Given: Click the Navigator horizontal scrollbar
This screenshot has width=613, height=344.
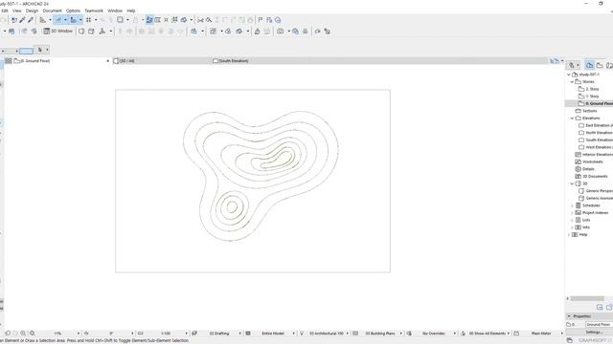Looking at the screenshot, I should [587, 299].
